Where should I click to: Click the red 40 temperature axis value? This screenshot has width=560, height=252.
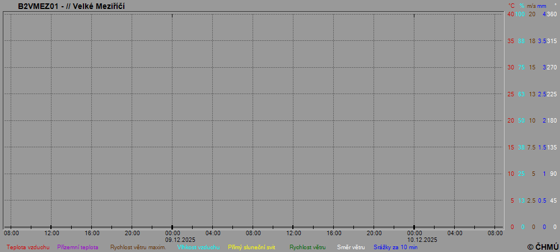(x=511, y=14)
